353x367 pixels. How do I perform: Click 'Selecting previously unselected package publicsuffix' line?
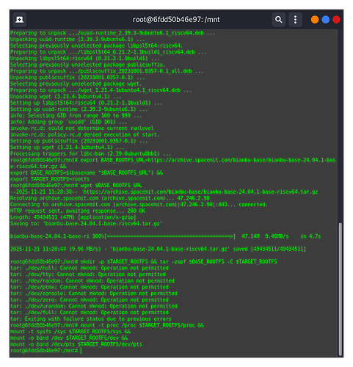point(88,65)
